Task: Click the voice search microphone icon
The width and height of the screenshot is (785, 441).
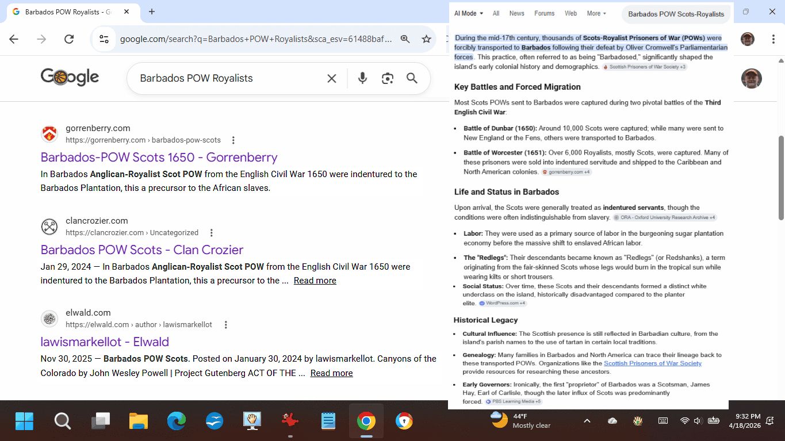Action: click(362, 78)
